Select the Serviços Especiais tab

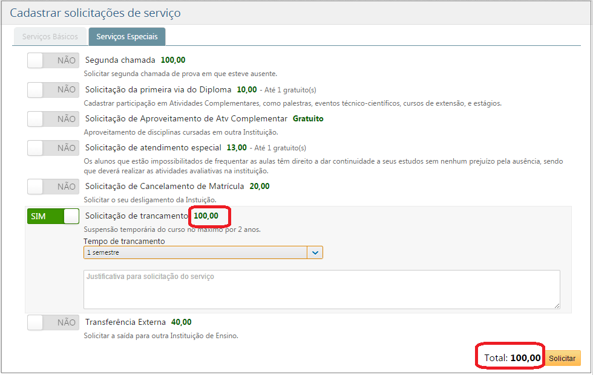click(126, 36)
